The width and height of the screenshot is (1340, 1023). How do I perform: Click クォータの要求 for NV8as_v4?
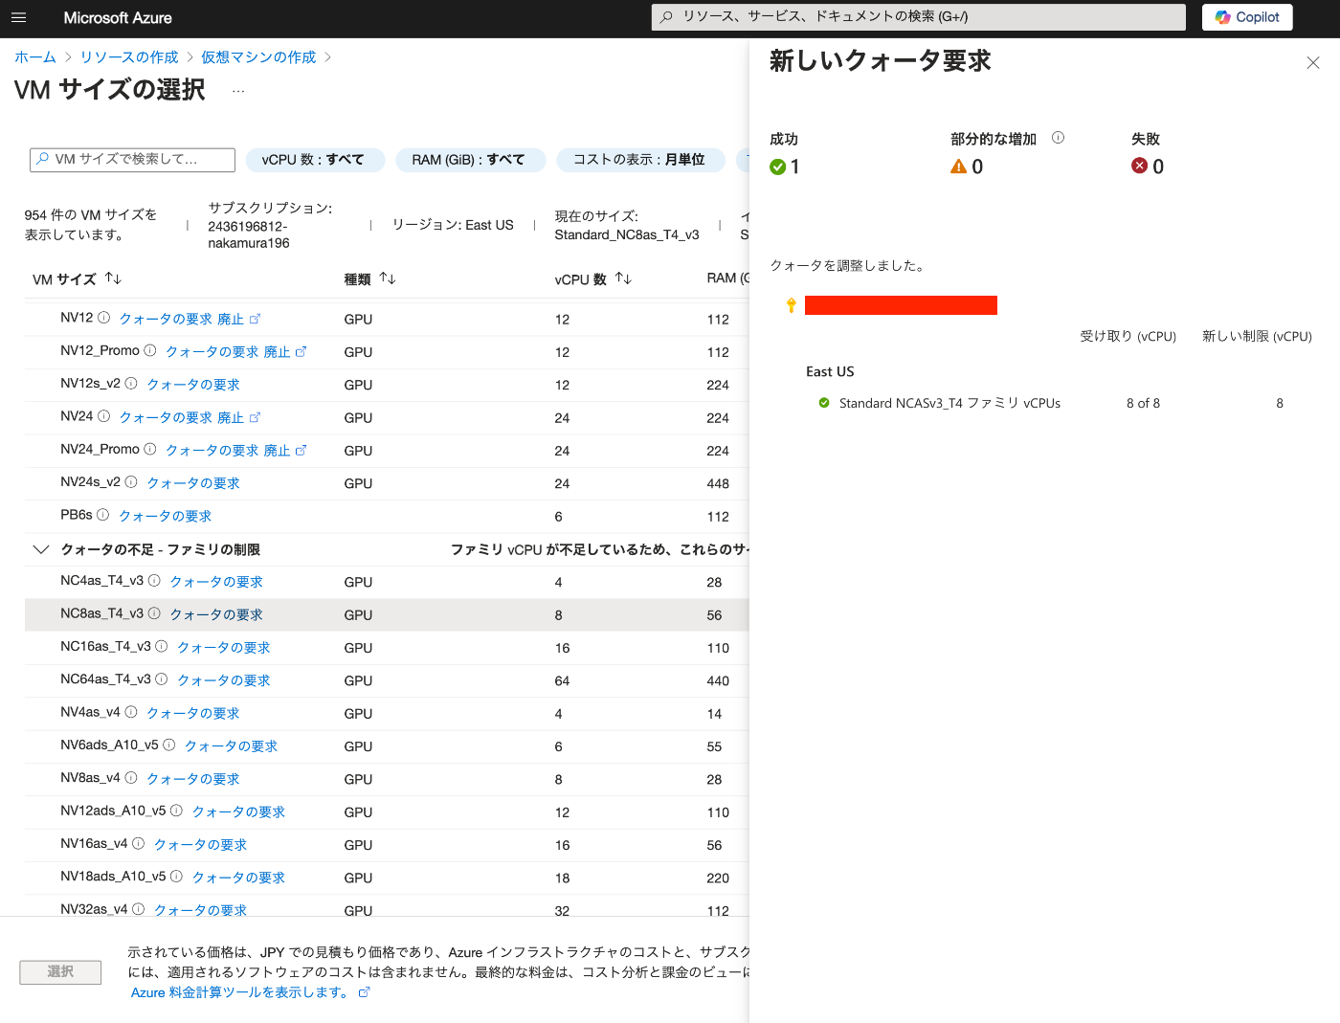pos(193,778)
